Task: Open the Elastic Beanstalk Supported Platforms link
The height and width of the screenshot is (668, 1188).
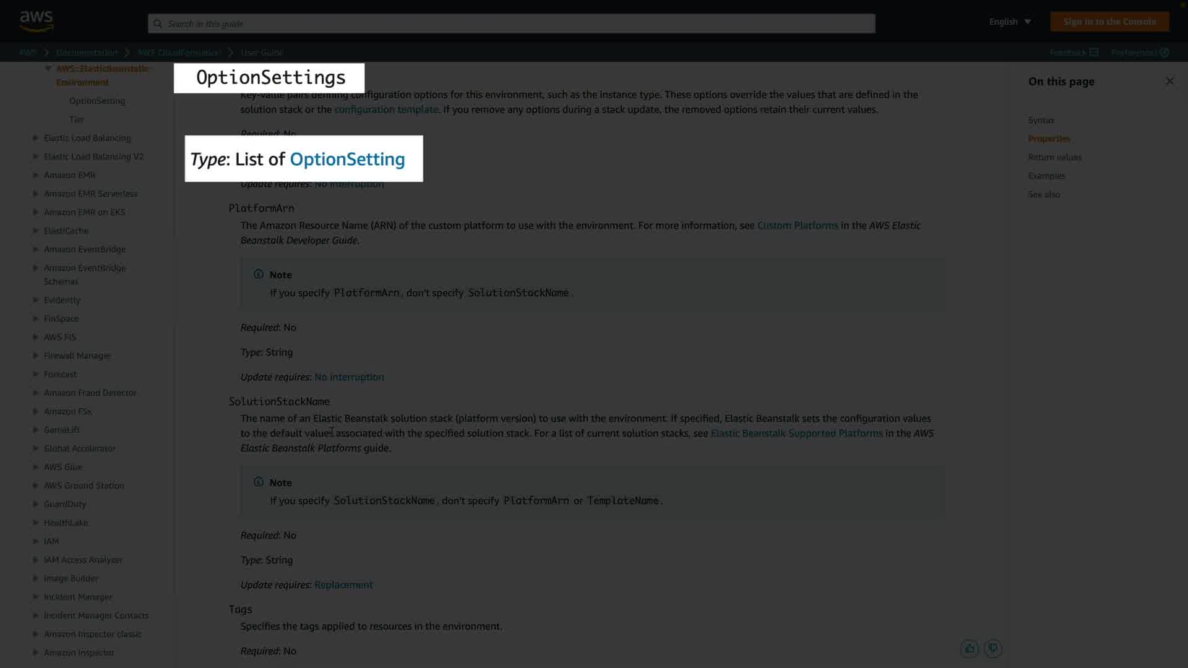Action: pyautogui.click(x=796, y=433)
